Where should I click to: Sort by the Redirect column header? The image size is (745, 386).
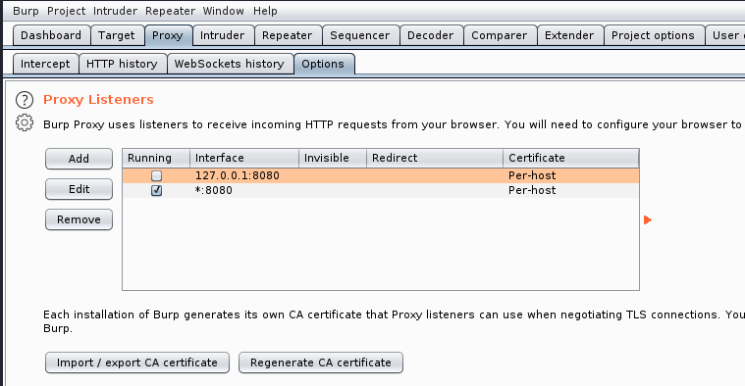click(435, 158)
